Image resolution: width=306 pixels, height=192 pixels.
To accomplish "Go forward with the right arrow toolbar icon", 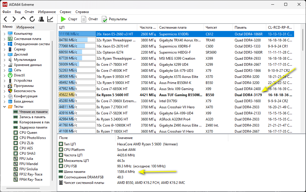I will (14, 19).
